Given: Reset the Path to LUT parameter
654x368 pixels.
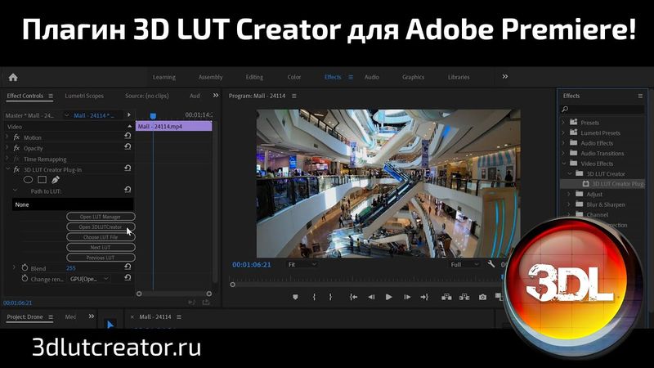Looking at the screenshot, I should [128, 190].
